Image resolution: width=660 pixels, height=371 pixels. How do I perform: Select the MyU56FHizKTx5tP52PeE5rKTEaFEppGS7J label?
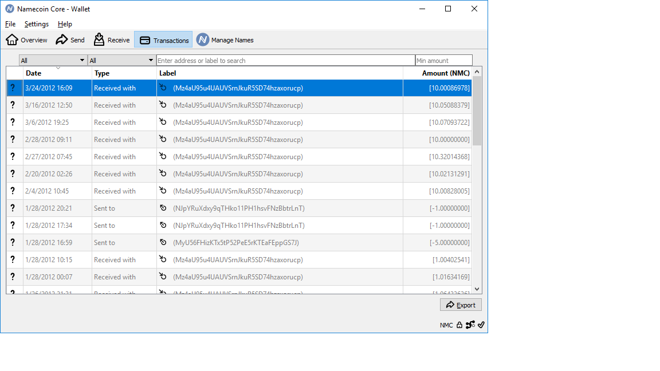pyautogui.click(x=236, y=243)
